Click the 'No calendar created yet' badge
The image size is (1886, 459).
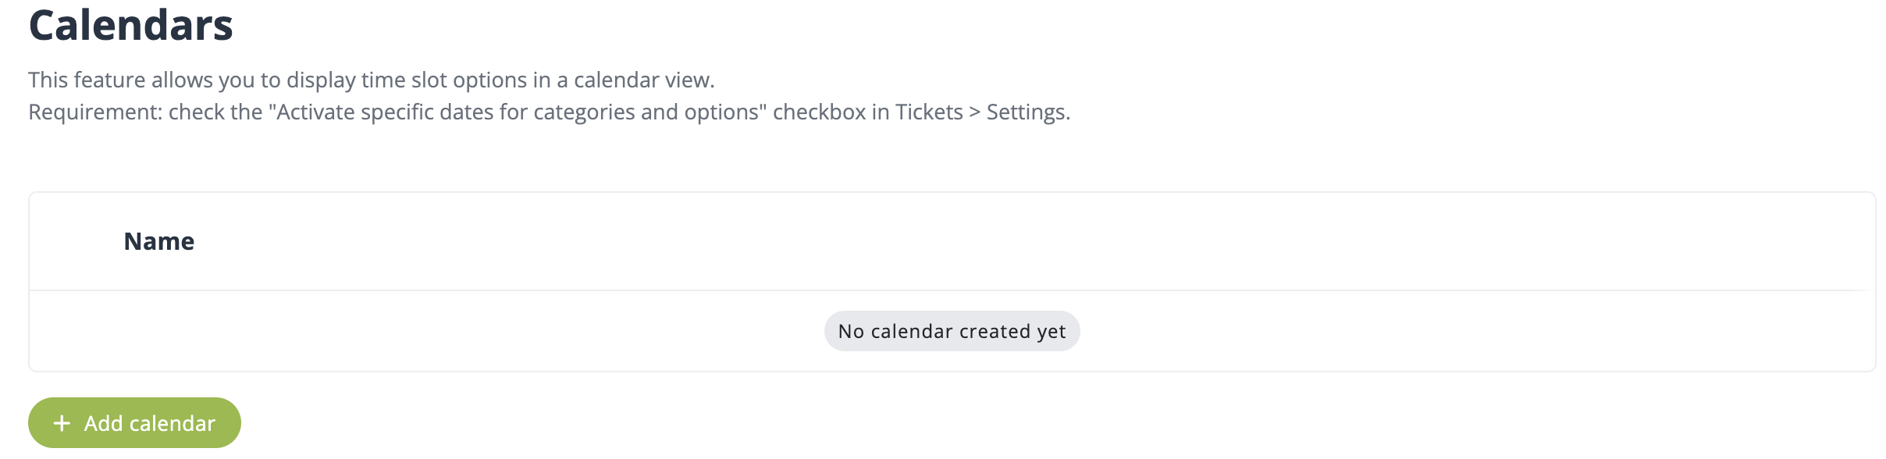(x=952, y=331)
